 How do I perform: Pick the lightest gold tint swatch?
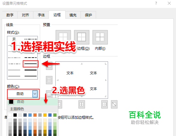click(x=45, y=120)
